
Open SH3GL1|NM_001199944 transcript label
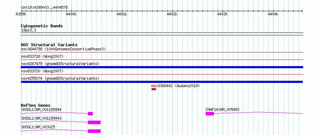tap(41, 109)
